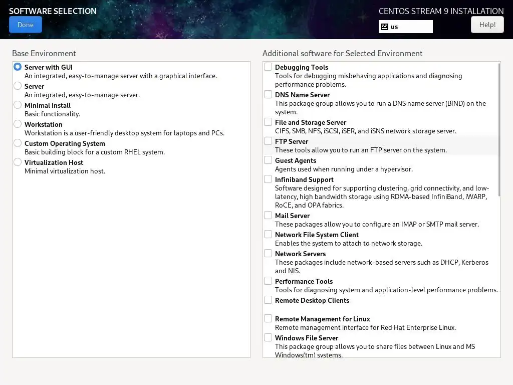
Task: Click the keyboard layout icon next to us
Action: click(384, 27)
